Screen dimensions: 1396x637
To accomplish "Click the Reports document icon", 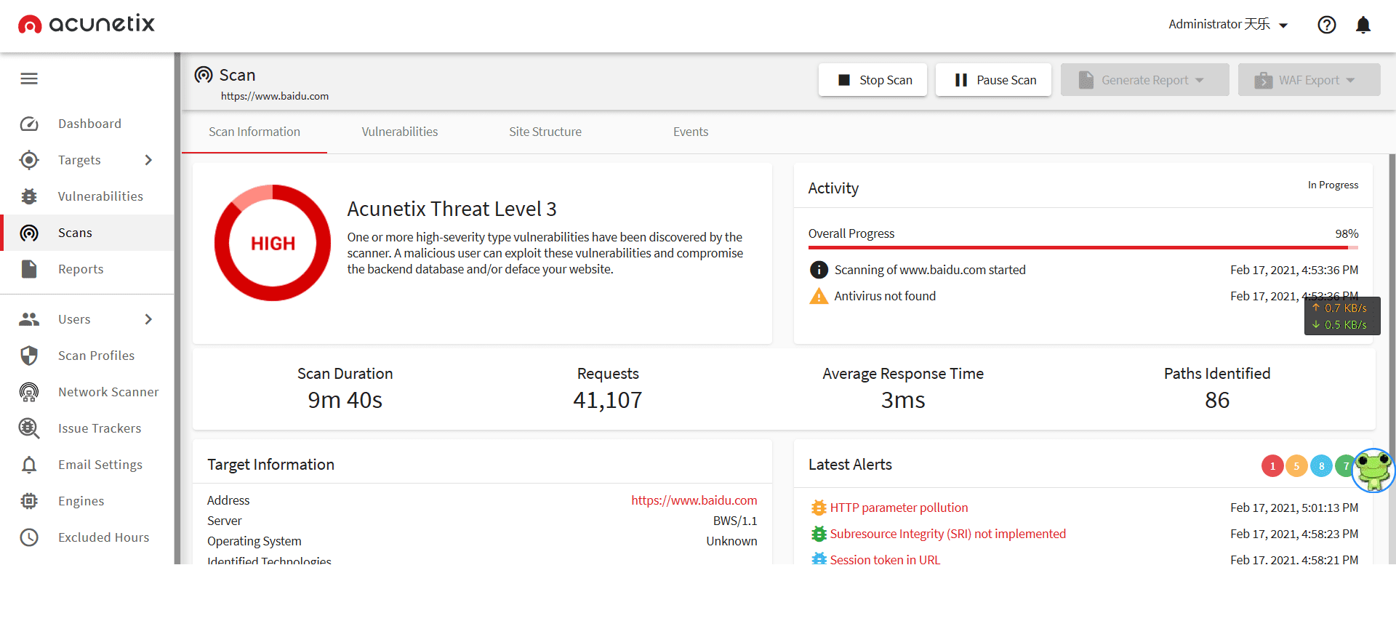I will [x=29, y=269].
